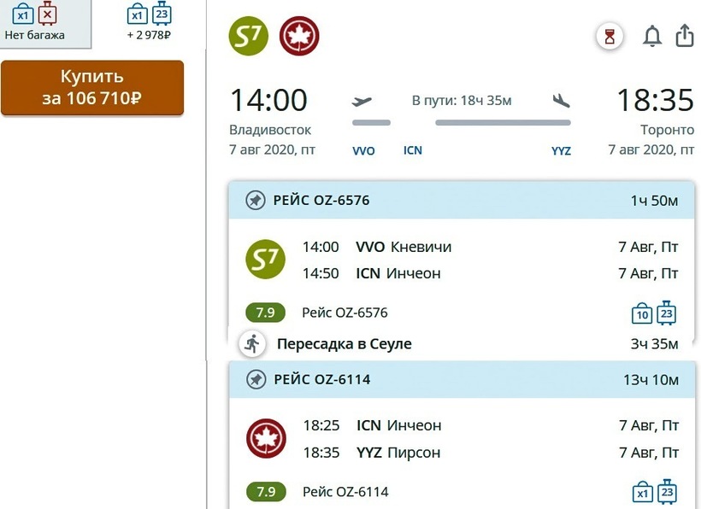Screen dimensions: 701x509
Task: Click the 10 kg carry-on icon for OZ-6576
Action: (642, 313)
